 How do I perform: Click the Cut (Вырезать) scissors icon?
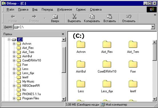coord(74,16)
